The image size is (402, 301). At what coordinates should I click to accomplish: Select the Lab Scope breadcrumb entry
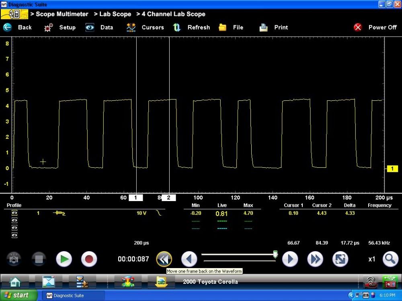[x=115, y=14]
